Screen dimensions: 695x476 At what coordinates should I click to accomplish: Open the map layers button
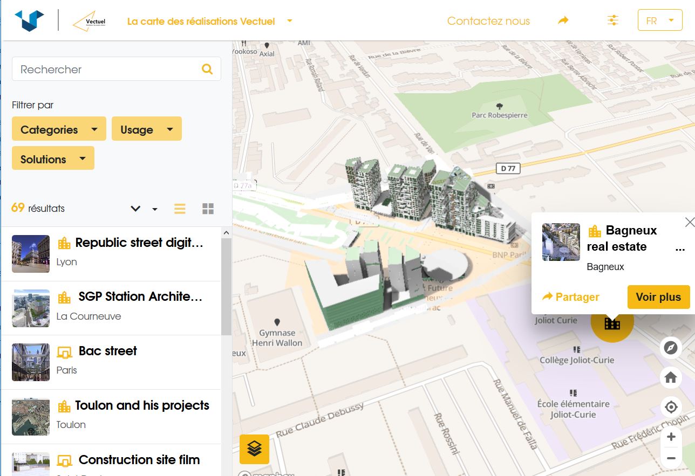pos(254,449)
